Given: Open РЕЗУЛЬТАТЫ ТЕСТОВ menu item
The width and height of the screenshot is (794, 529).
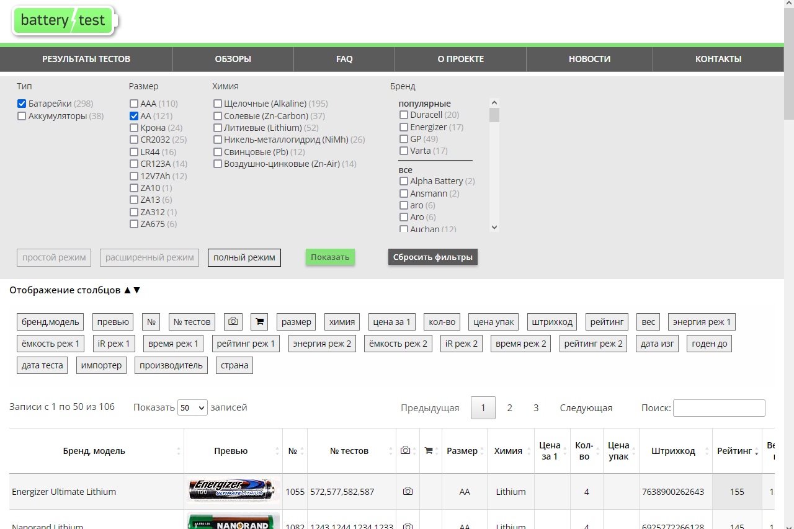Looking at the screenshot, I should coord(86,60).
